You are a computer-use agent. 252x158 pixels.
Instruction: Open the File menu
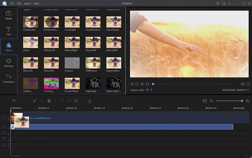pyautogui.click(x=12, y=3)
